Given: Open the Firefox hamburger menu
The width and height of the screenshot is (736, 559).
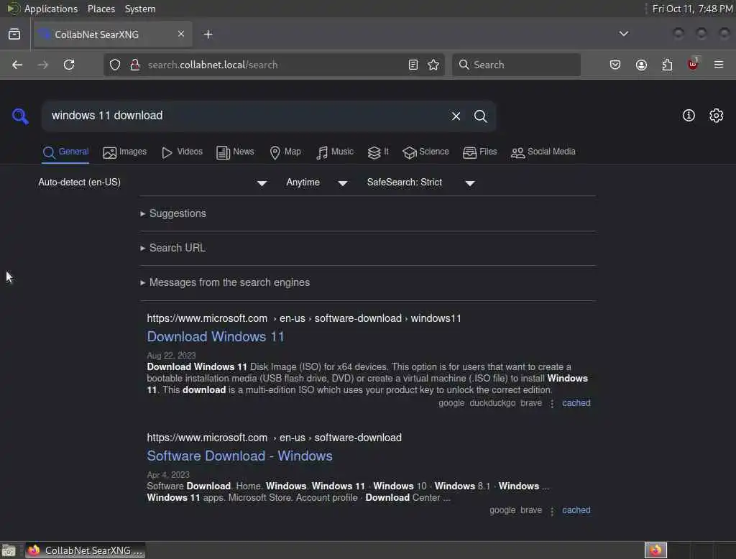Looking at the screenshot, I should (719, 65).
